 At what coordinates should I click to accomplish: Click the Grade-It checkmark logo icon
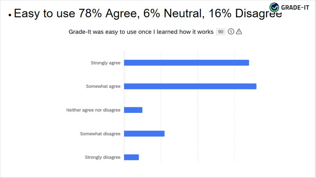click(275, 7)
